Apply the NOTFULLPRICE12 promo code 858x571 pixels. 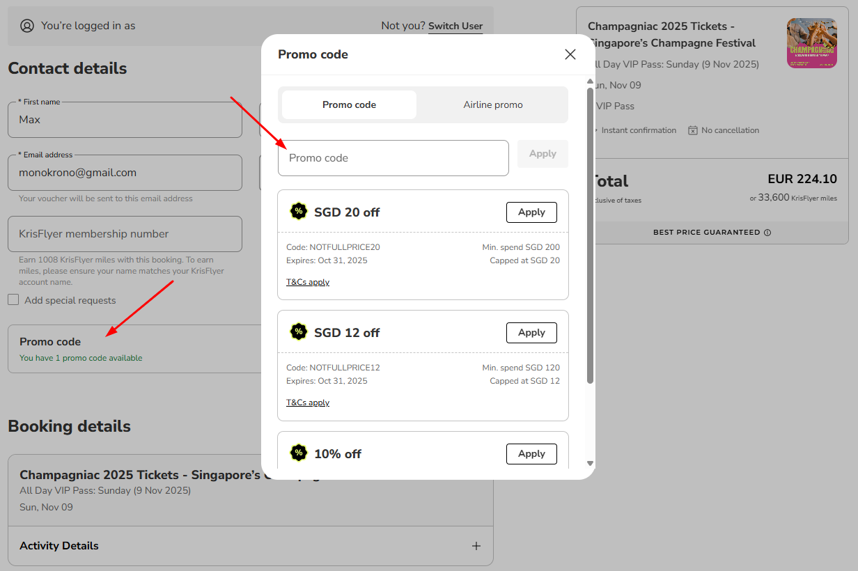(531, 332)
